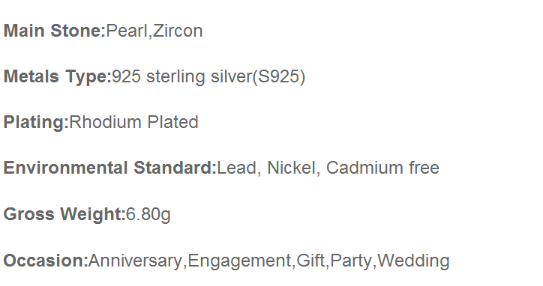Click the 'Main Stone:' label

[54, 31]
